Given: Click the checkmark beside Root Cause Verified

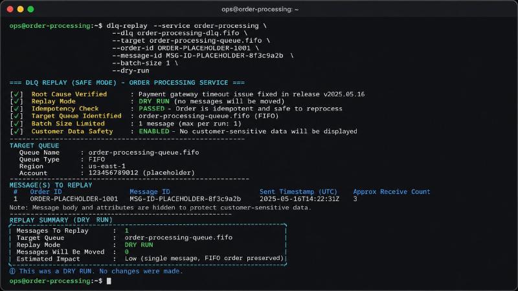Looking at the screenshot, I should (x=17, y=94).
